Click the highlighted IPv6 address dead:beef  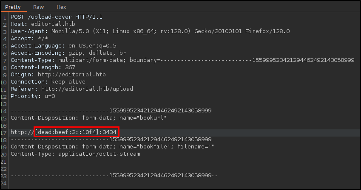67,132
